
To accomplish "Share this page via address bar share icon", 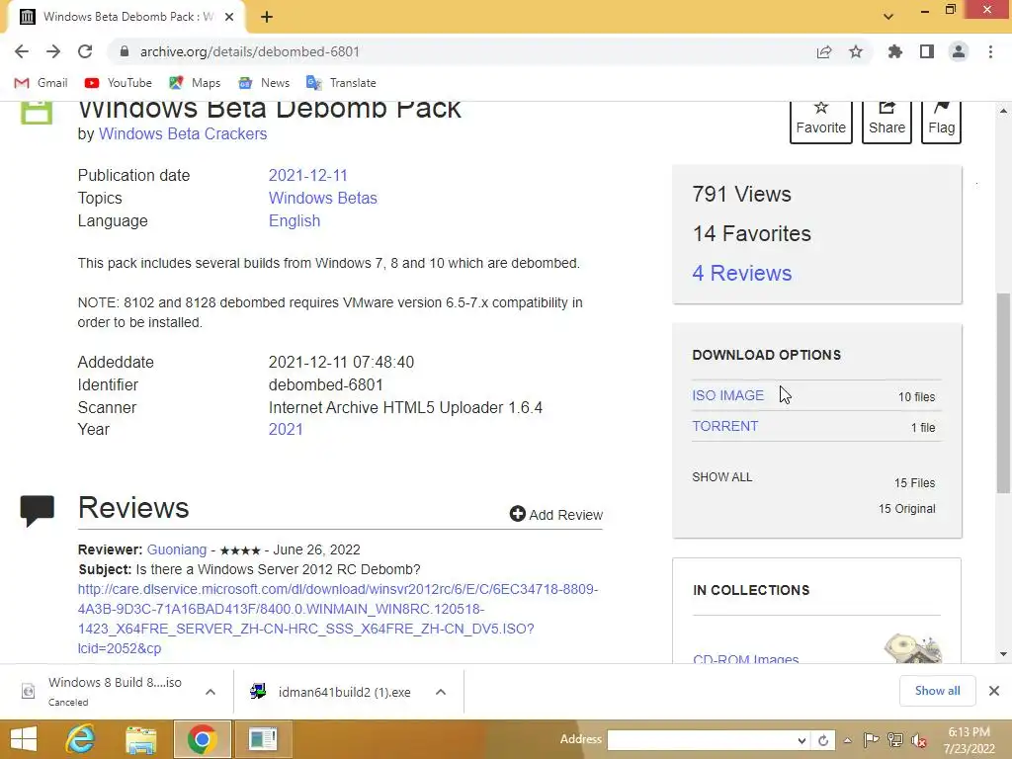I will tap(824, 51).
